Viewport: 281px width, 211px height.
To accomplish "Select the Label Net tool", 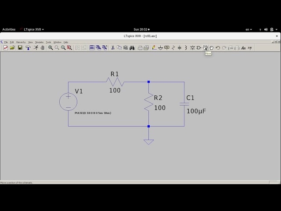I will point(167,48).
